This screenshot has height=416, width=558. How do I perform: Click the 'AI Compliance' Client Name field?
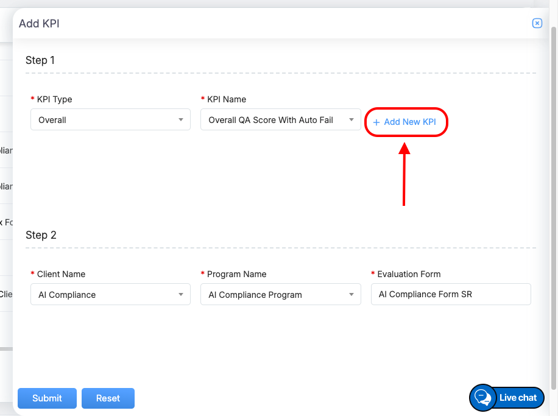tap(104, 295)
